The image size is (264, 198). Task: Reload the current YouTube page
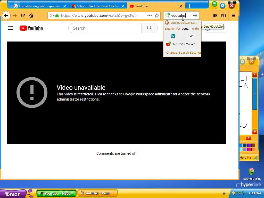[23, 15]
